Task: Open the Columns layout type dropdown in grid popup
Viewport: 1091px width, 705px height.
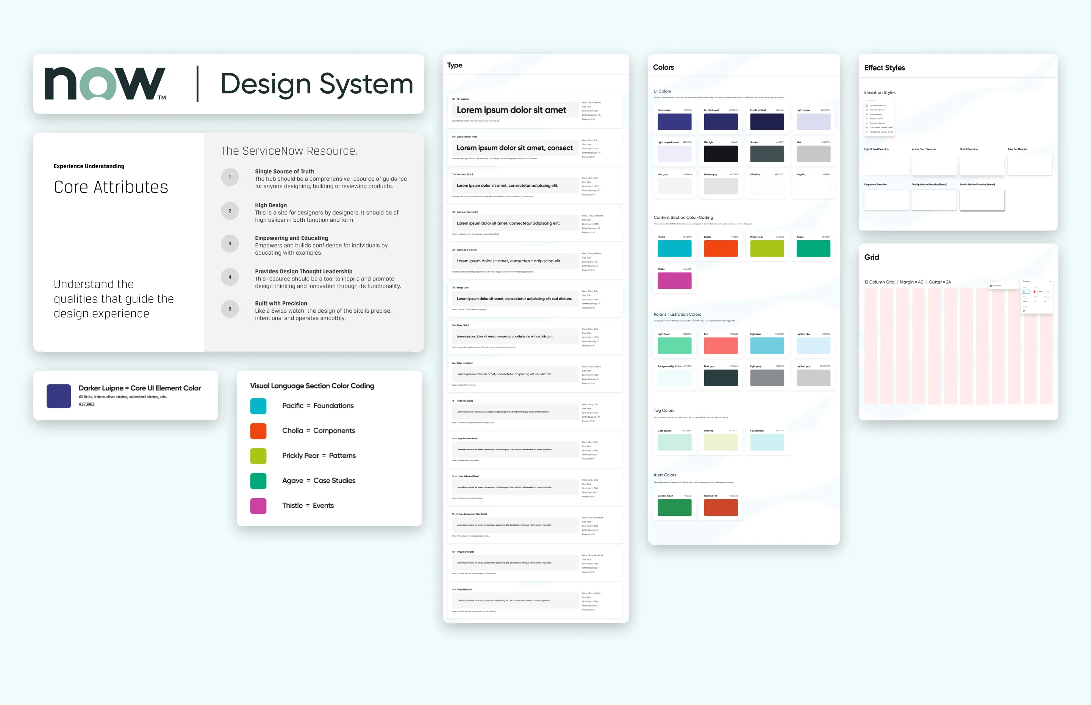Action: tap(1027, 282)
